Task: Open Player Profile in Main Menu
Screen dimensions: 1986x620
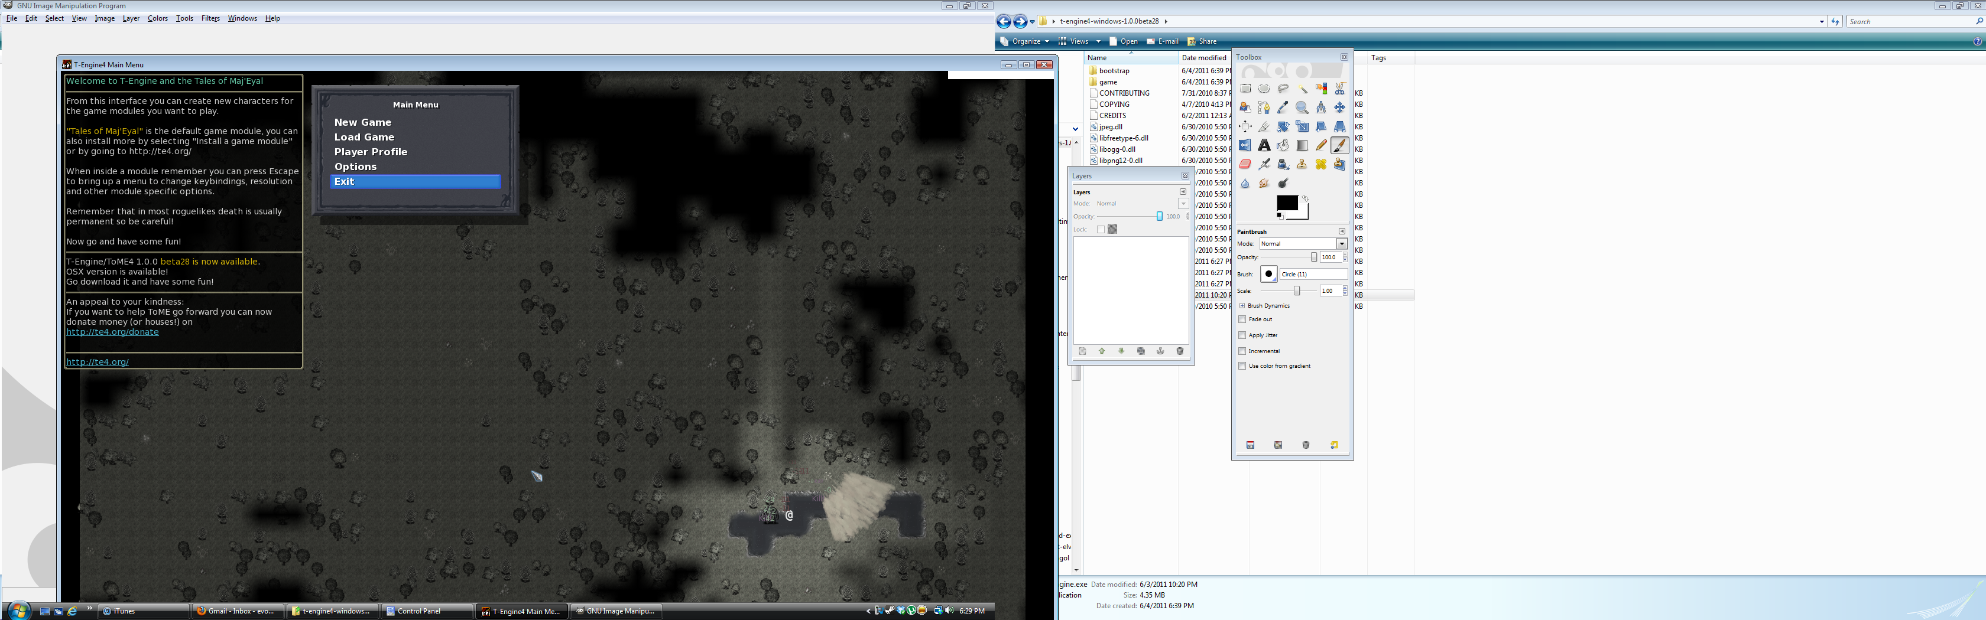Action: click(x=371, y=152)
